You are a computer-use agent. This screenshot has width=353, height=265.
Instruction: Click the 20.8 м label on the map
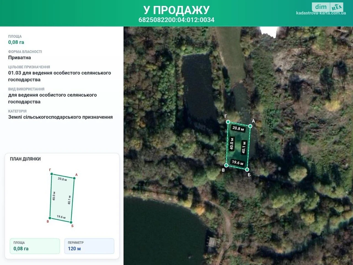[238, 128]
